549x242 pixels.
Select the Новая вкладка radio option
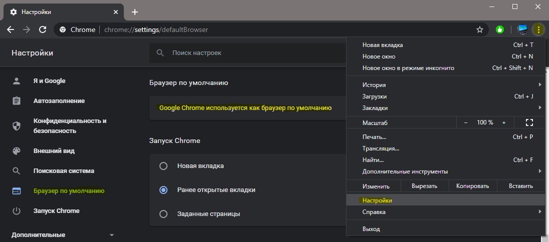[163, 166]
